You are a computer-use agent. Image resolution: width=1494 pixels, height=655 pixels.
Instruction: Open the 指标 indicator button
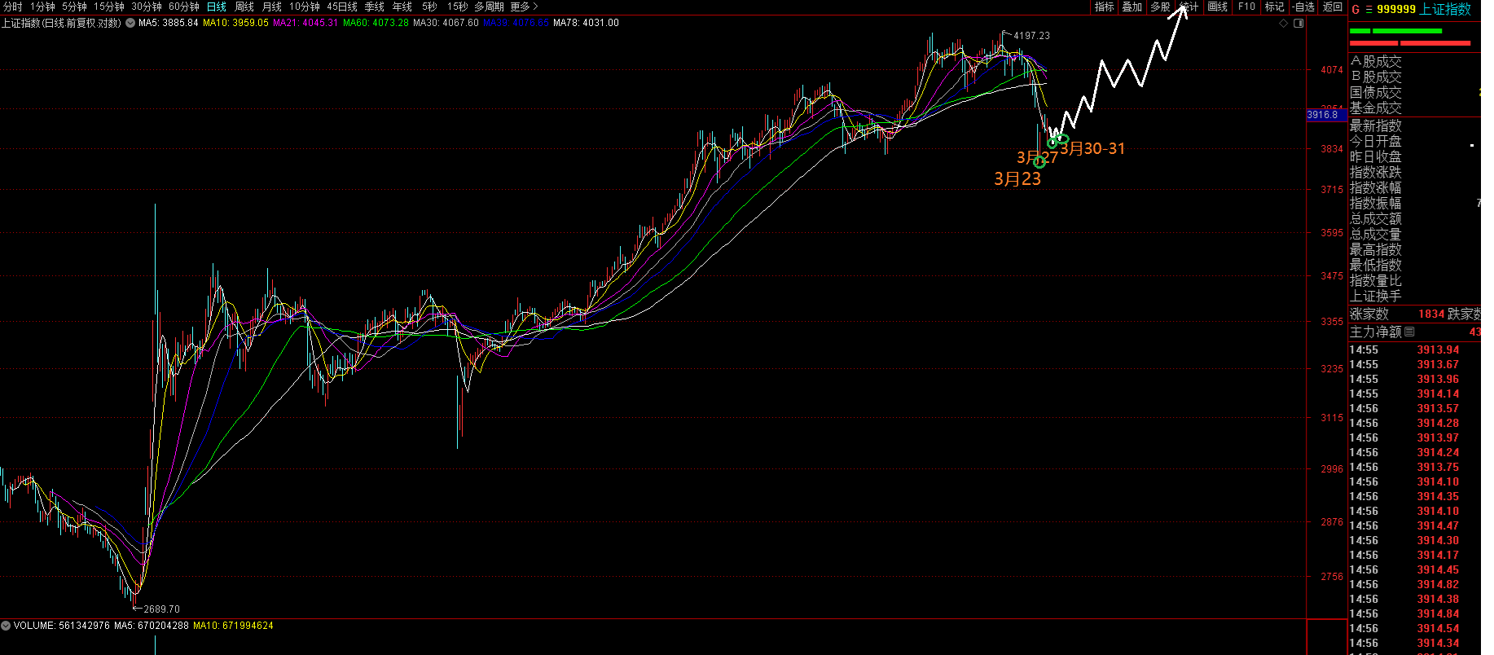1104,7
